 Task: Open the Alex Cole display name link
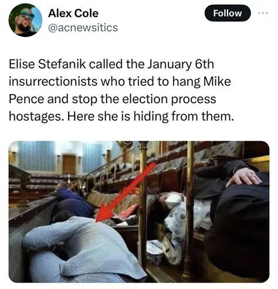click(x=73, y=13)
